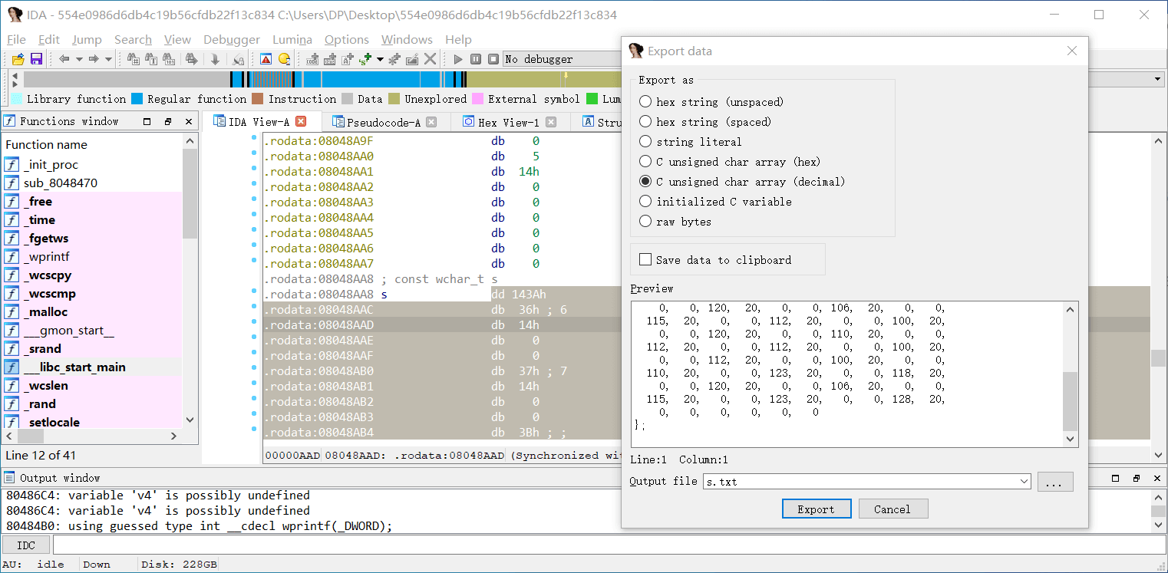This screenshot has height=573, width=1168.
Task: Terminate process with the stop icon
Action: [x=493, y=59]
